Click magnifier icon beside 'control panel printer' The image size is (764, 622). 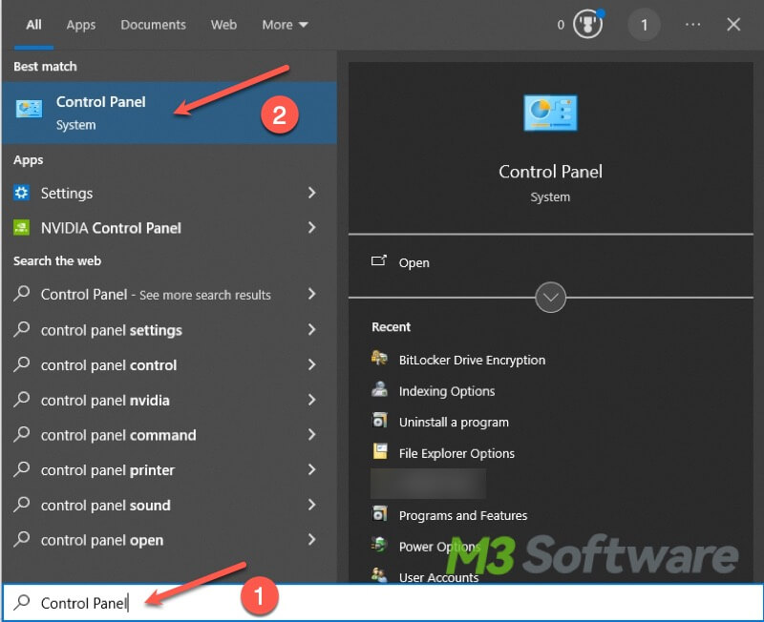[21, 469]
